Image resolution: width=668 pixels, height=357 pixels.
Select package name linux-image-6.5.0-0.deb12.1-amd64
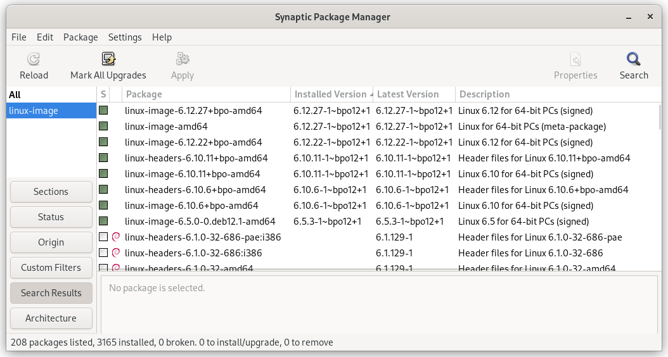coord(200,222)
